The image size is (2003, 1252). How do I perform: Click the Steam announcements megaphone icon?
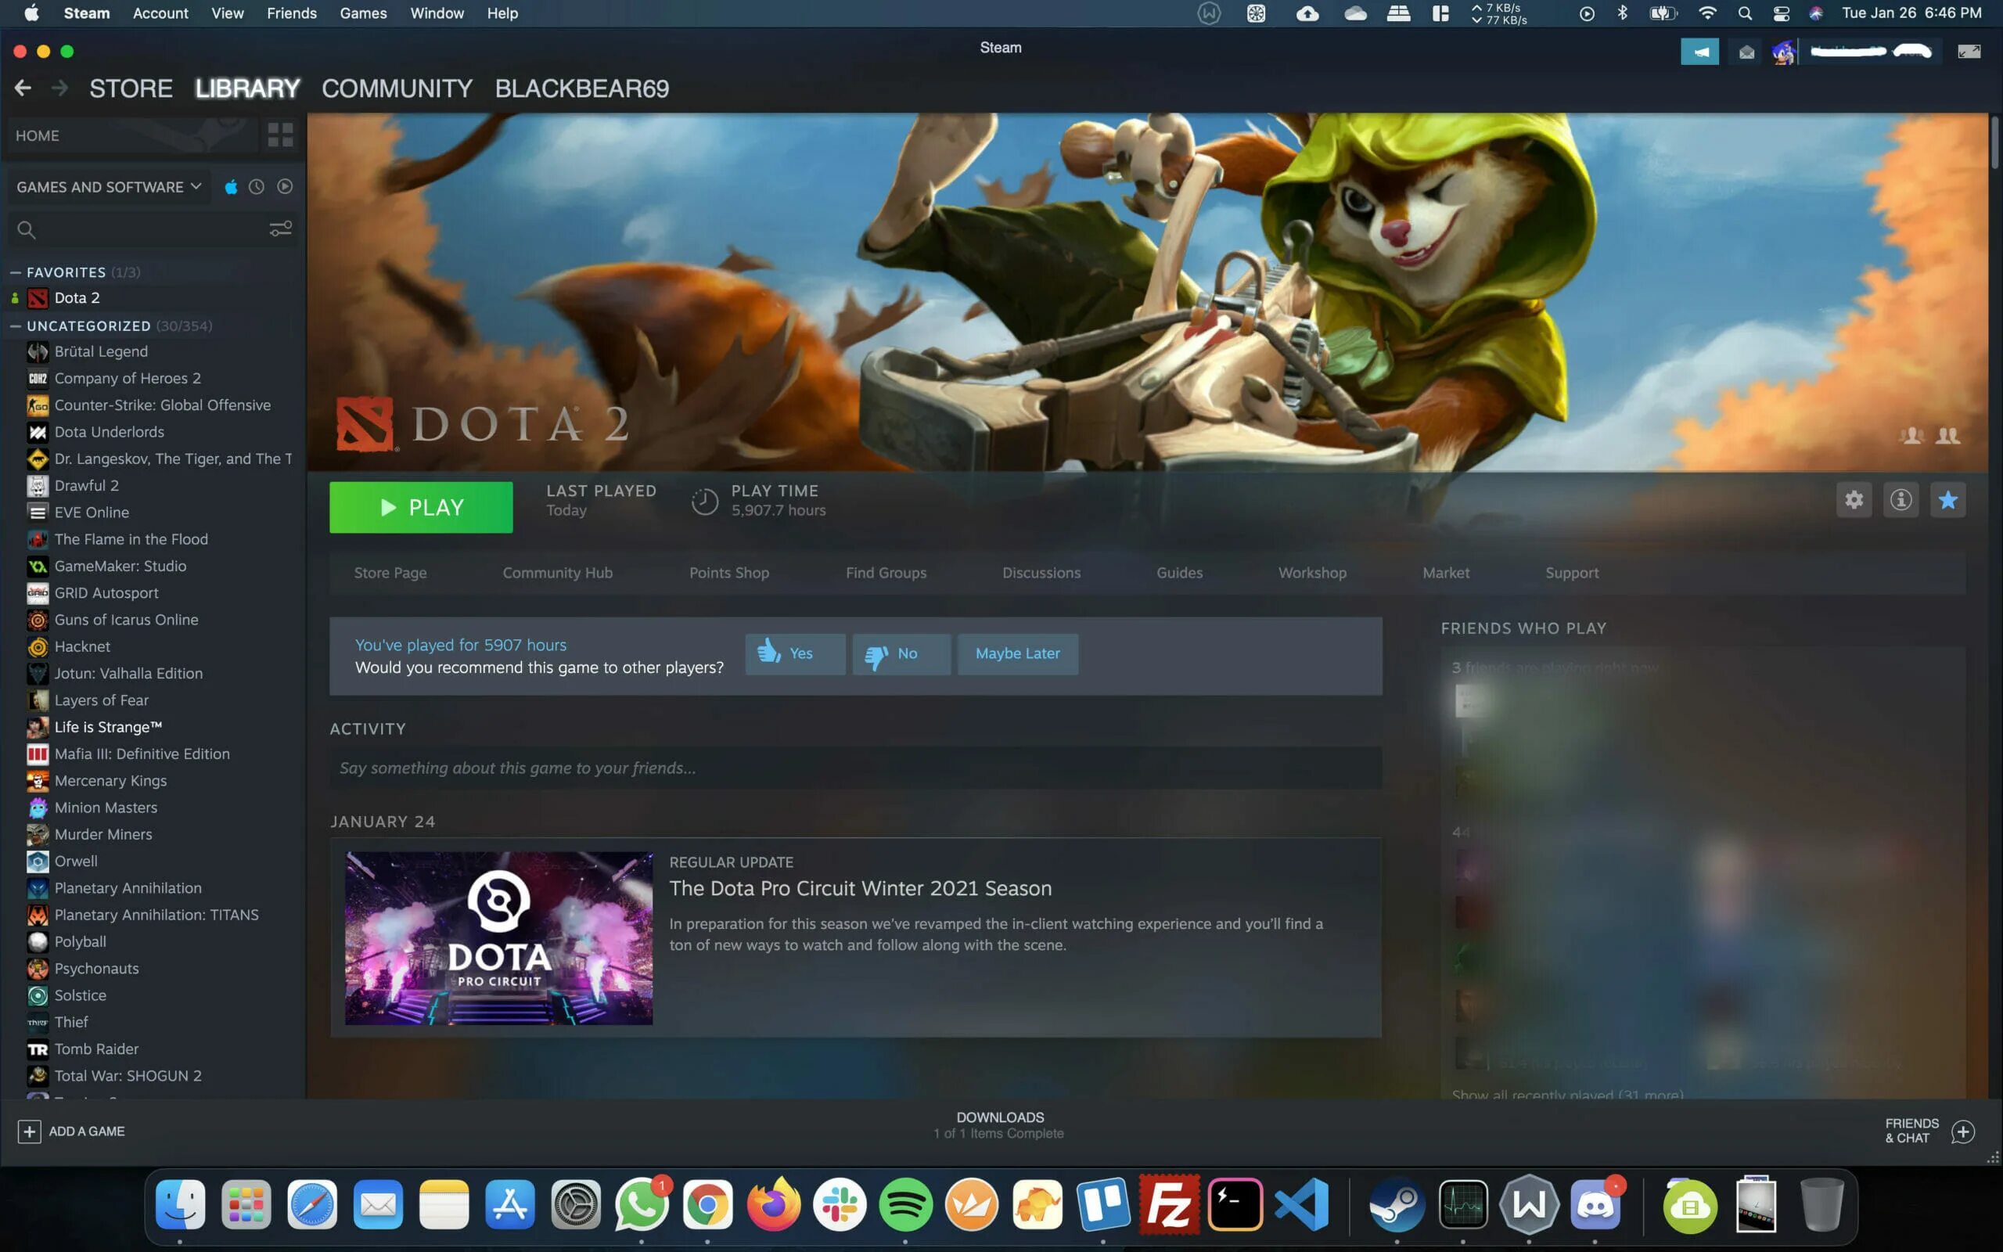point(1699,52)
